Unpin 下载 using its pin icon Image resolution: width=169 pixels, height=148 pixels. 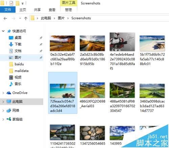(x=41, y=44)
